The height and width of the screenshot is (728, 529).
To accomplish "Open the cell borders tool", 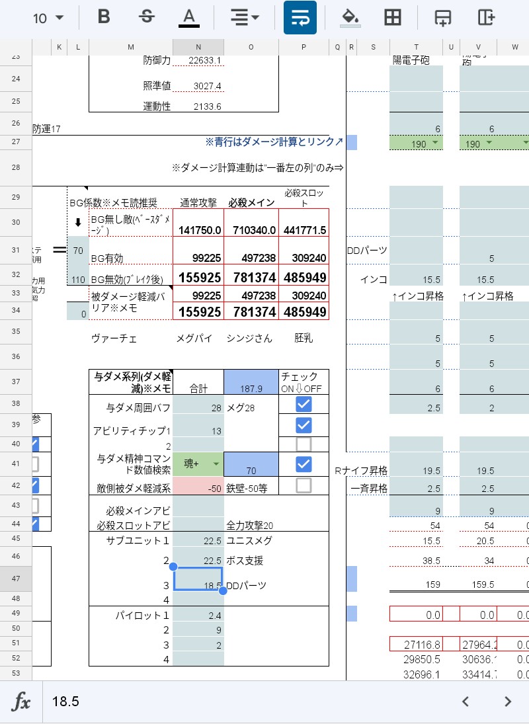I will click(x=393, y=18).
